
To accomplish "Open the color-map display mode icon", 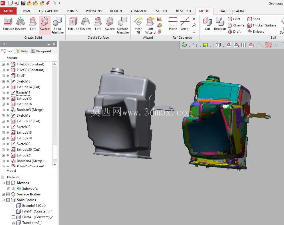I will (x=206, y=45).
